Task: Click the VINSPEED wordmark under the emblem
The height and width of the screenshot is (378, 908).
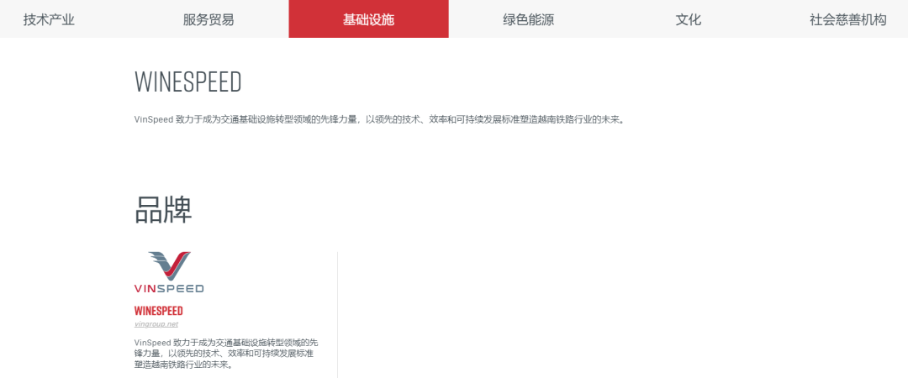Action: click(x=169, y=288)
